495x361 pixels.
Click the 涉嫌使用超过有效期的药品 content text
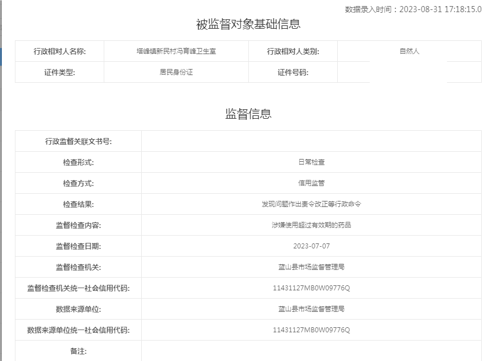311,225
